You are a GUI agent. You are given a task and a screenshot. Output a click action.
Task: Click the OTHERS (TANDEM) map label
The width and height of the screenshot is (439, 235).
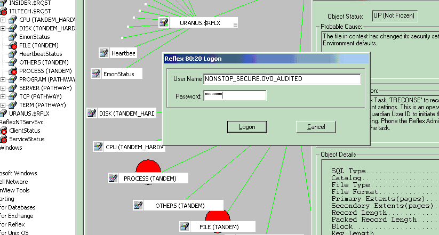180,206
